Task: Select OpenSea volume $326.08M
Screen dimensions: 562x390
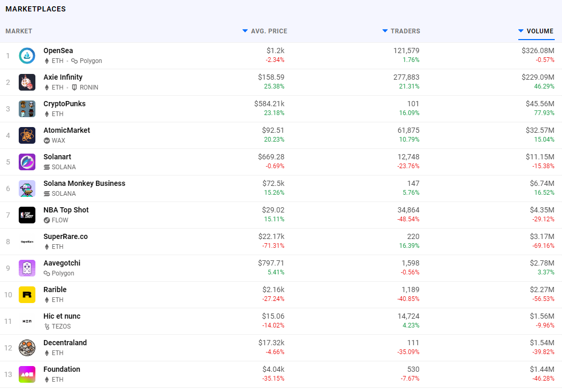Action: [538, 51]
